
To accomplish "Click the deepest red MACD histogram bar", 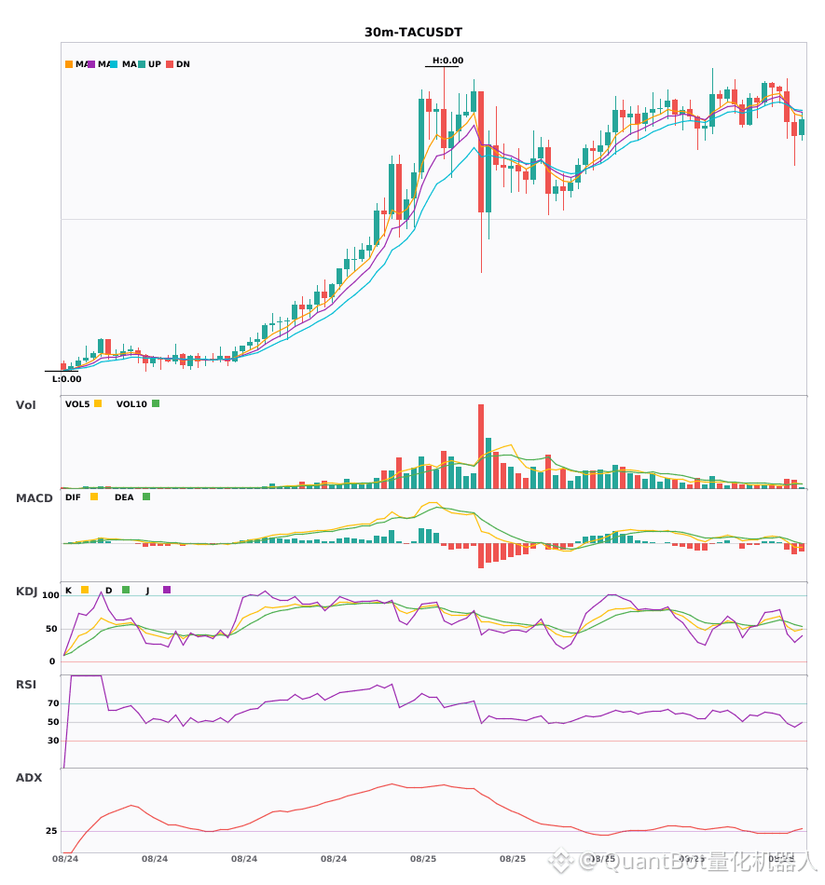I will tap(481, 555).
